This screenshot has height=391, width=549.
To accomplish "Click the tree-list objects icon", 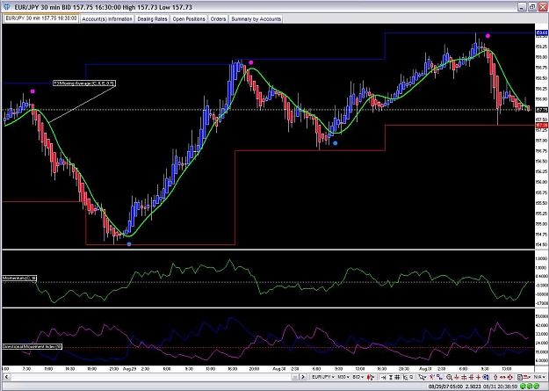I will coord(405,377).
